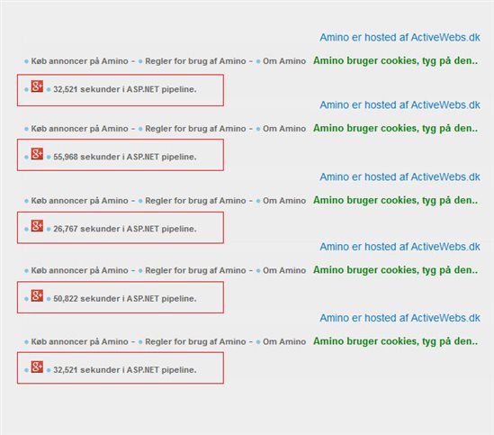This screenshot has height=435, width=494.
Task: Open fourth row 'Om Amino' link
Action: coord(284,270)
